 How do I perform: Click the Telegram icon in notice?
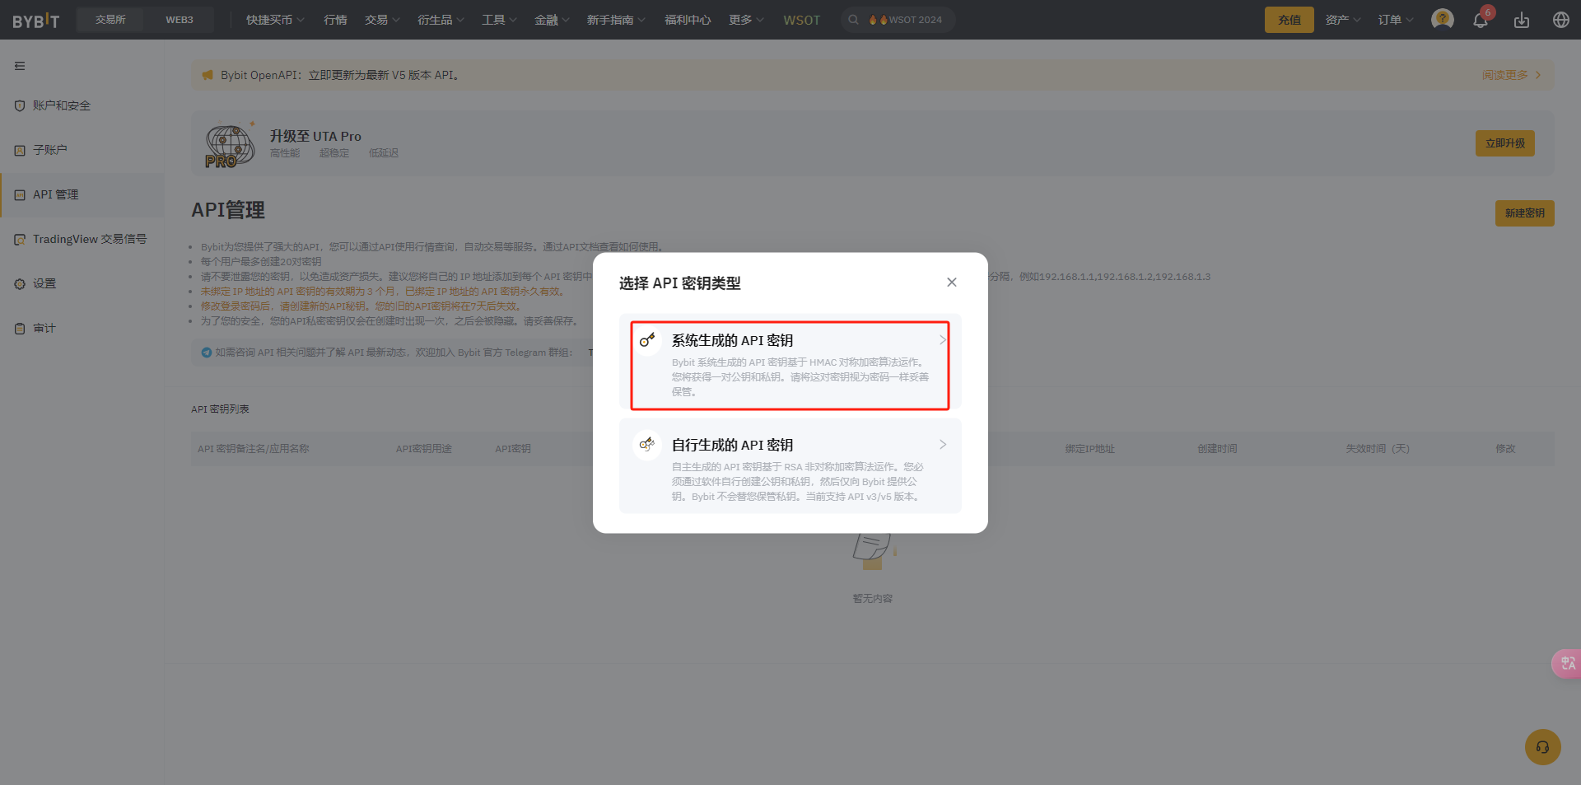point(207,353)
